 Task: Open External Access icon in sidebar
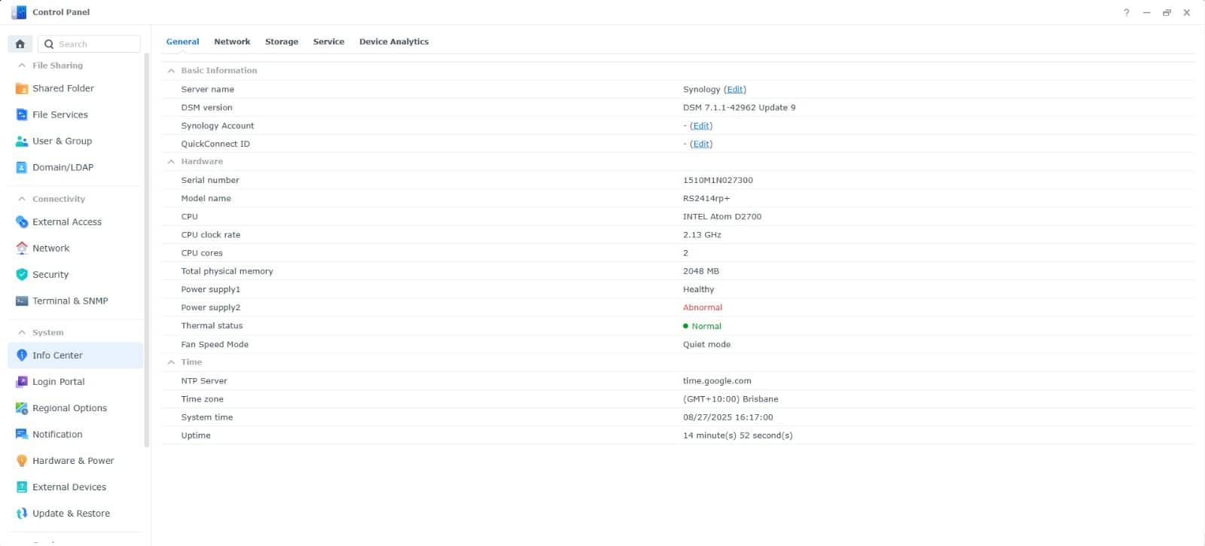click(22, 222)
